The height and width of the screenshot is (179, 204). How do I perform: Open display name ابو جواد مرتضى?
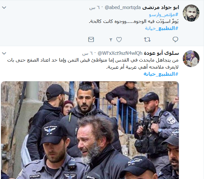pyautogui.click(x=161, y=7)
